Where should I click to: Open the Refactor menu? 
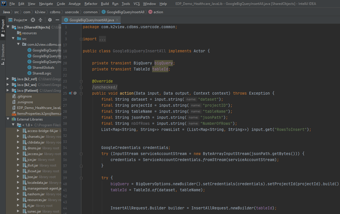click(x=91, y=4)
